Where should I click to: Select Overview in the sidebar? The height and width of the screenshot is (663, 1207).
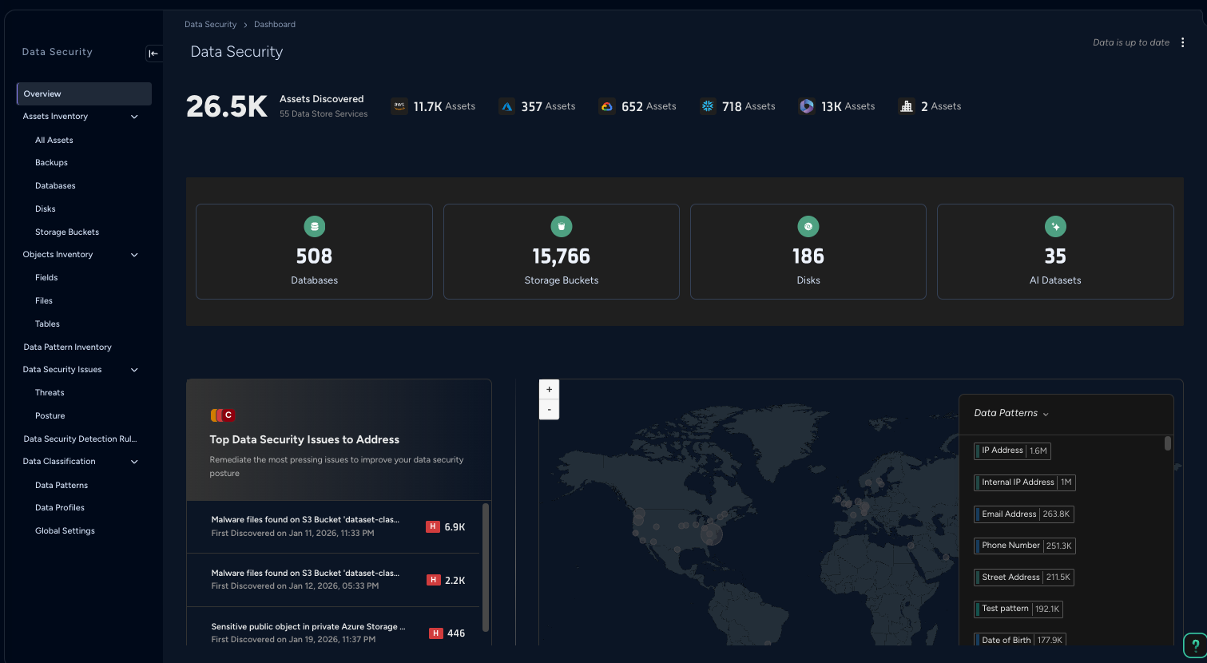click(x=84, y=93)
